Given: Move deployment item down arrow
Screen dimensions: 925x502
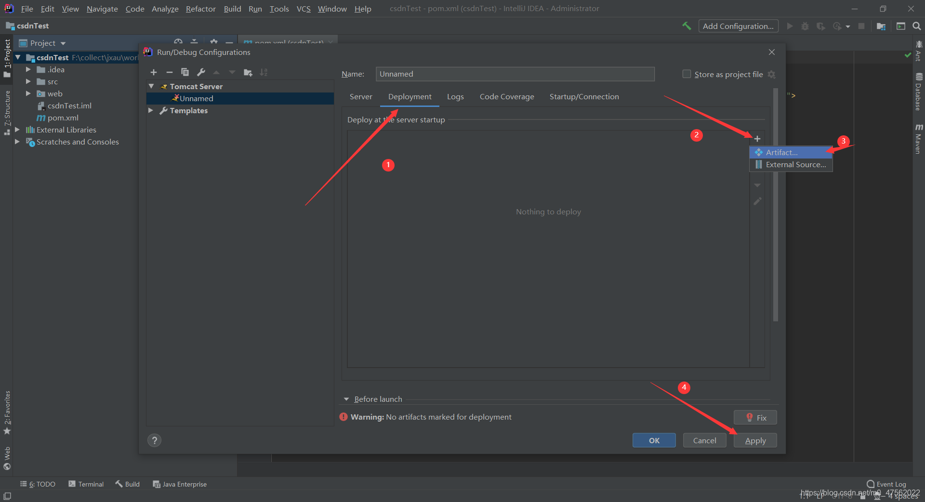Looking at the screenshot, I should pos(757,185).
